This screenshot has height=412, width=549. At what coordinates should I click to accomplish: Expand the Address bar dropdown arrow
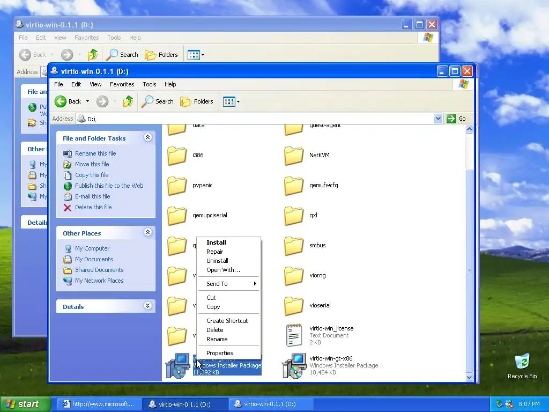(438, 119)
